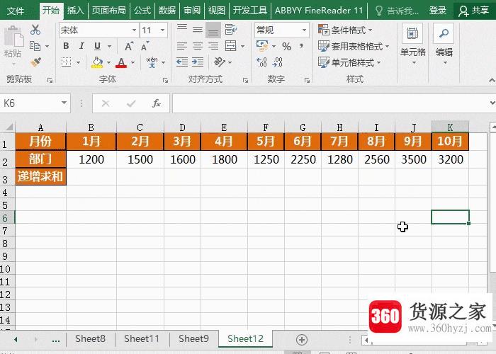Click accounting number format icon
Image resolution: width=496 pixels, height=354 pixels.
tap(262, 46)
